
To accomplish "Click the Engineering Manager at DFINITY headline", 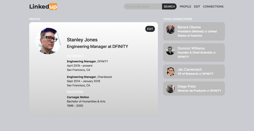I will pos(97,47).
